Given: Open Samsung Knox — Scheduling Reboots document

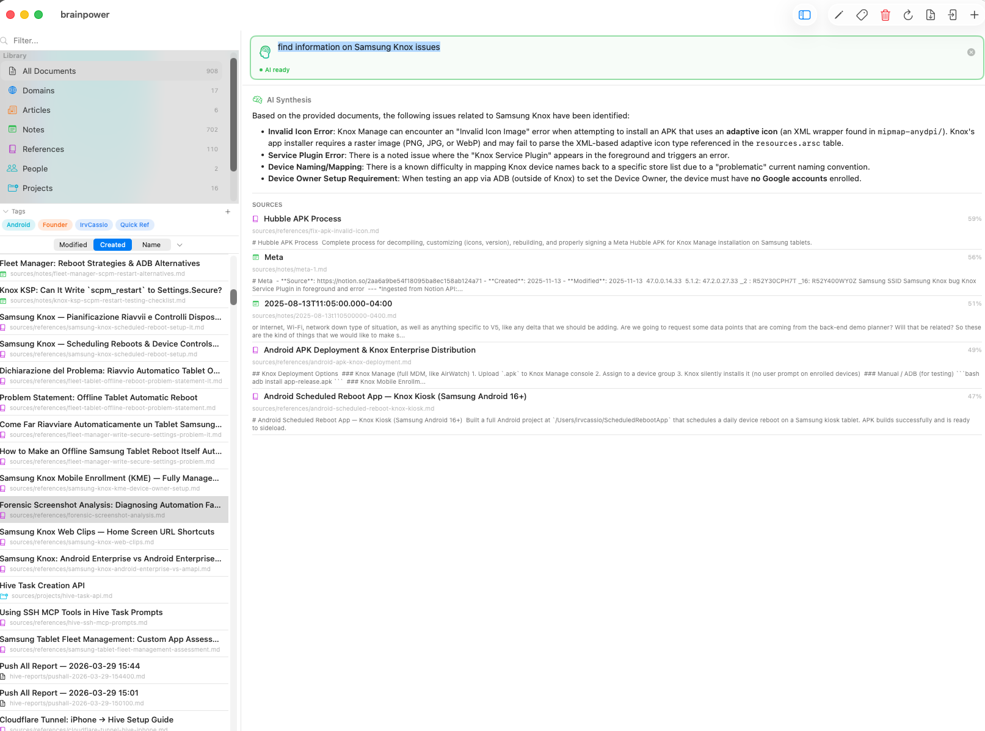Looking at the screenshot, I should click(x=114, y=348).
